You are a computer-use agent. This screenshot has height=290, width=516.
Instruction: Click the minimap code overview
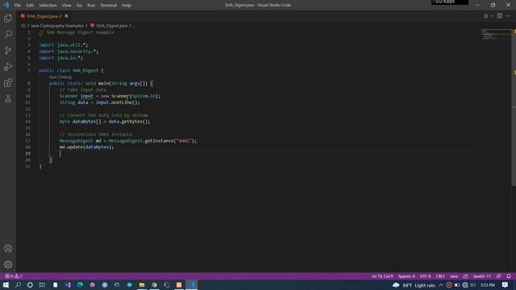(x=495, y=34)
